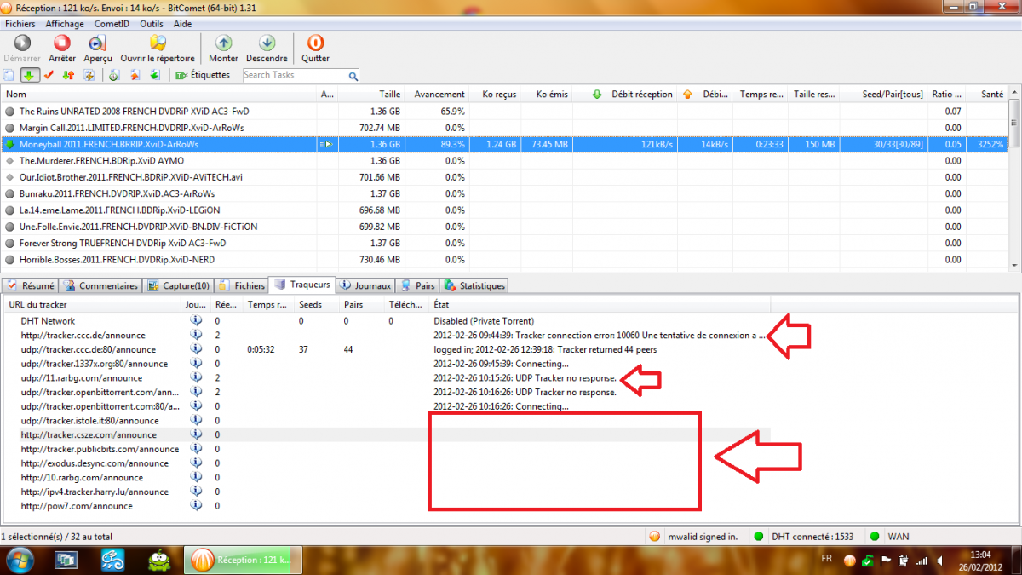Open the Étiquettes tags button
Screen dimensions: 1022x575
coord(203,75)
